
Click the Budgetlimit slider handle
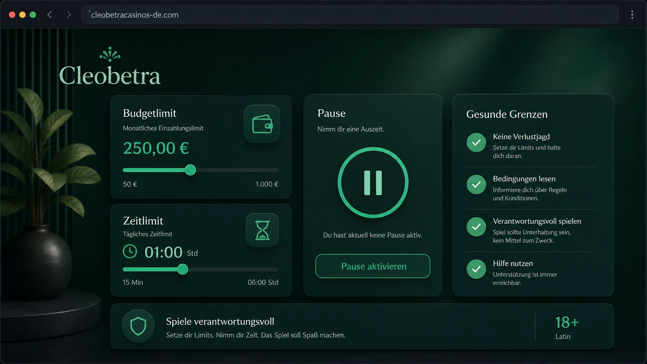(190, 170)
